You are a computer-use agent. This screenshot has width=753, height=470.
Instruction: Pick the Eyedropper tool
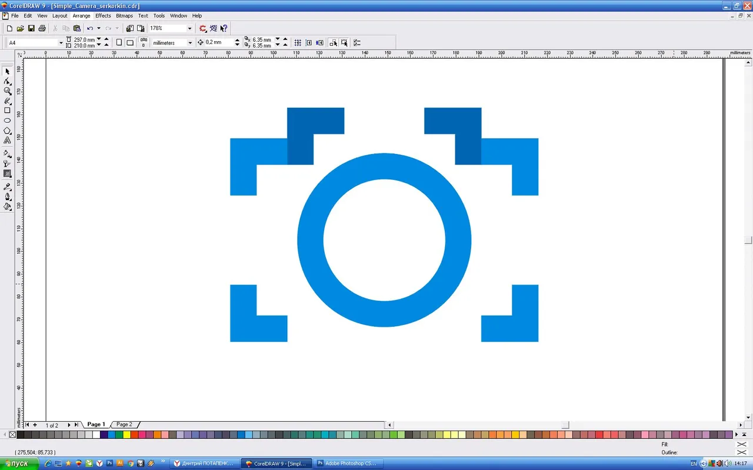tap(7, 187)
